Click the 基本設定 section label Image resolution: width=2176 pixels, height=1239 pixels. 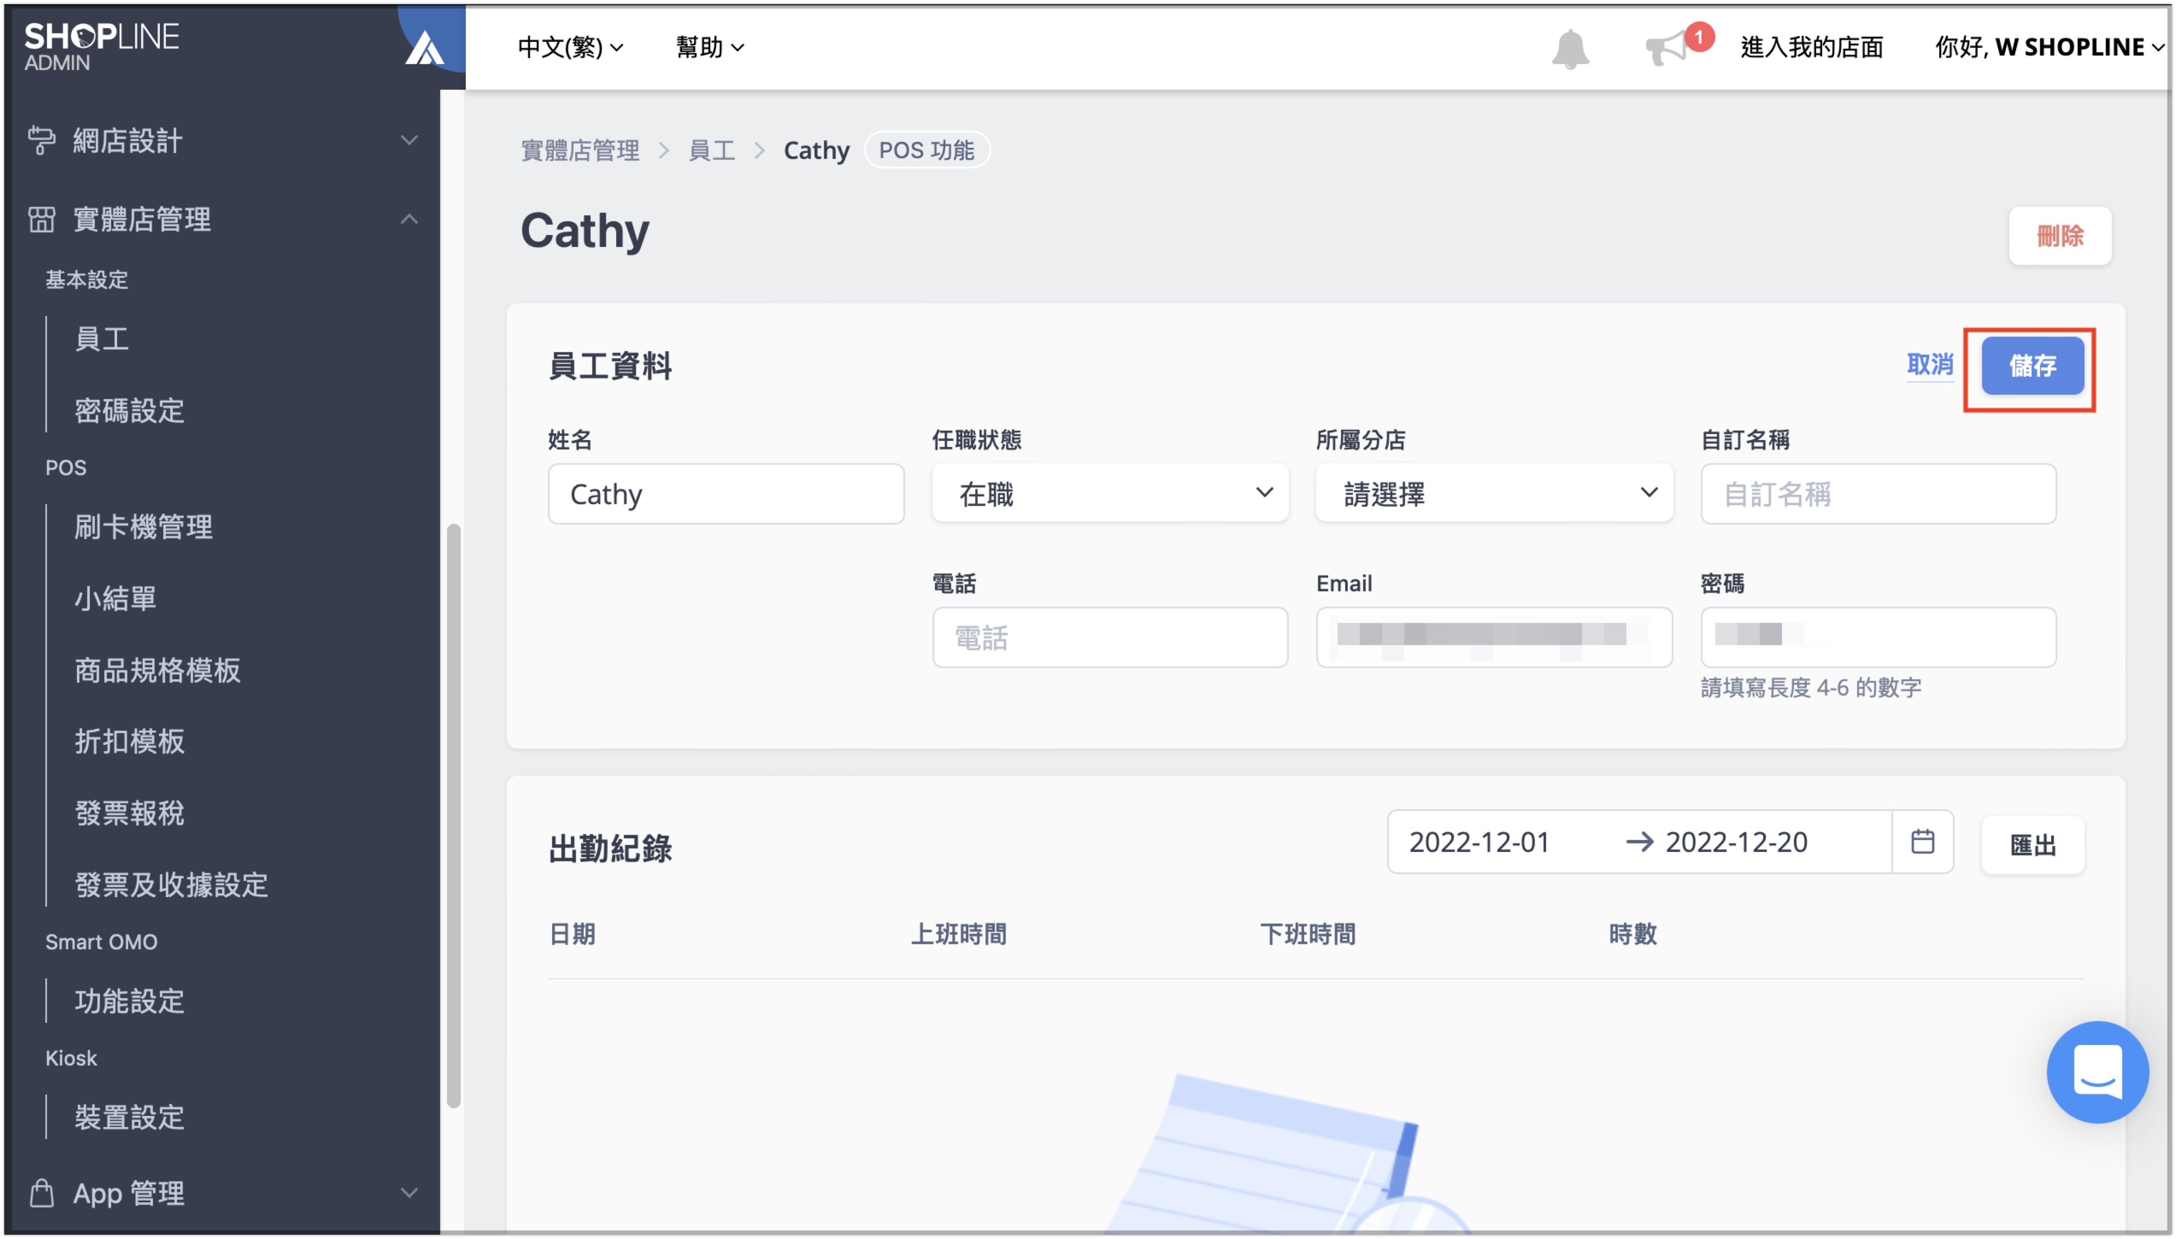click(x=86, y=280)
